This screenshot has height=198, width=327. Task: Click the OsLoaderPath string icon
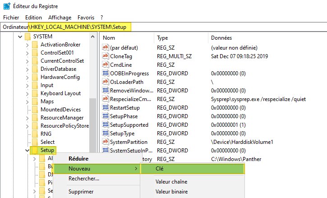pyautogui.click(x=105, y=81)
